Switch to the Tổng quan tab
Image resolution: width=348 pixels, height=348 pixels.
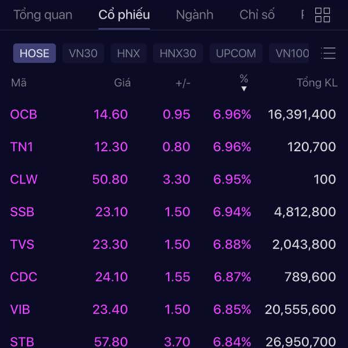click(43, 15)
